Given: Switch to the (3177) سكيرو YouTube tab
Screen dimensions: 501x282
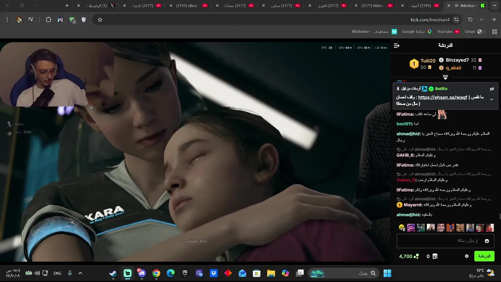Looking at the screenshot, I should point(281,5).
